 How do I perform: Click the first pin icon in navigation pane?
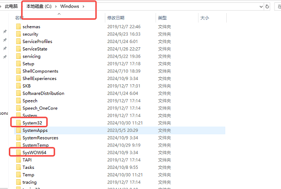click(5, 31)
